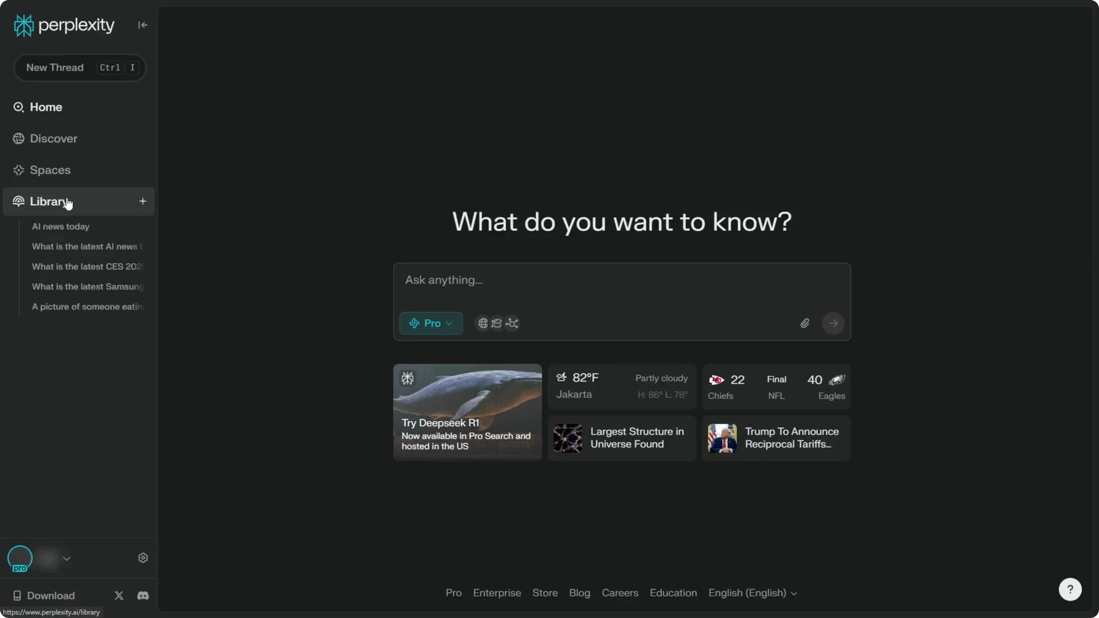Select the academic search focus icon
This screenshot has height=618, width=1099.
point(497,323)
